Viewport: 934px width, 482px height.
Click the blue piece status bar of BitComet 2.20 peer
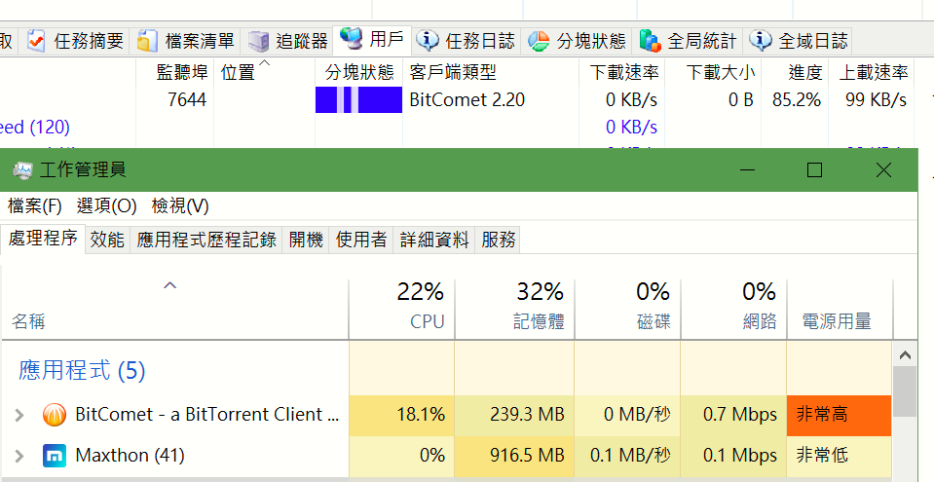click(358, 99)
